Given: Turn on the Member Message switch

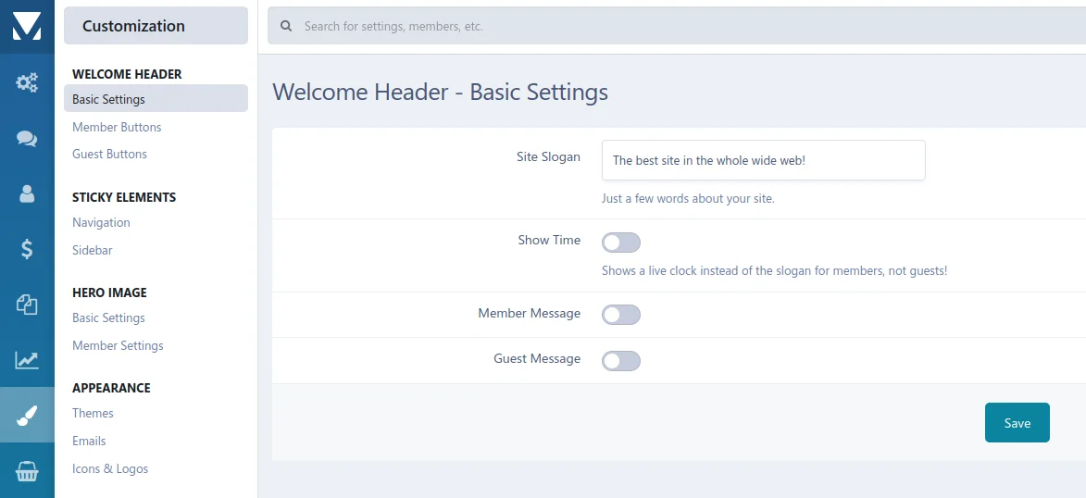Looking at the screenshot, I should coord(620,315).
